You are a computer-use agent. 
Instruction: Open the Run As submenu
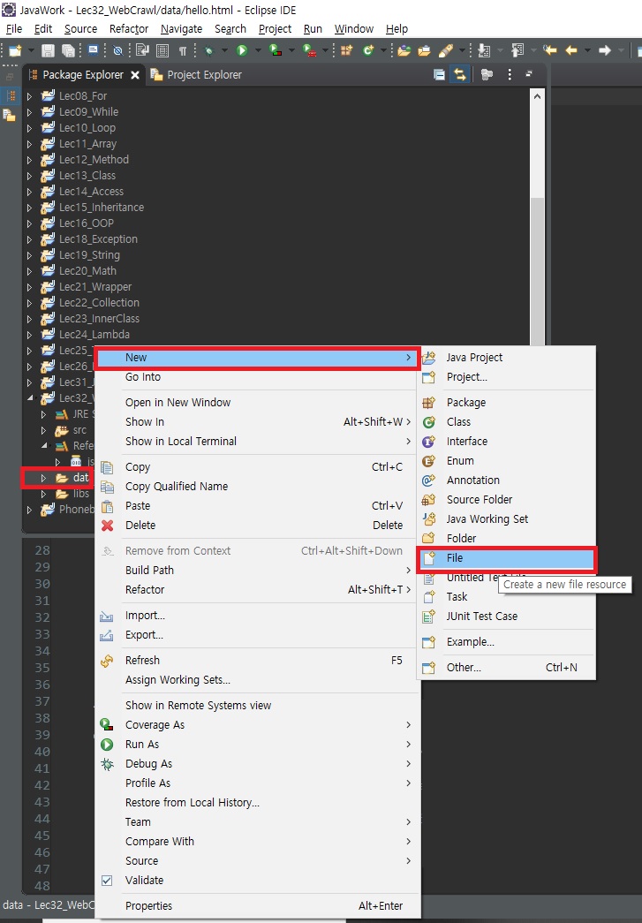click(x=257, y=744)
